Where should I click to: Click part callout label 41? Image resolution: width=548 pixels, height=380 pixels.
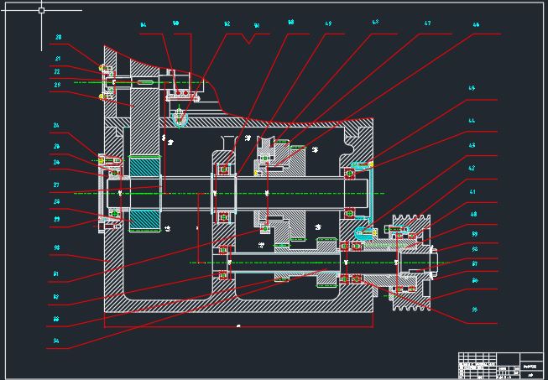tap(472, 192)
